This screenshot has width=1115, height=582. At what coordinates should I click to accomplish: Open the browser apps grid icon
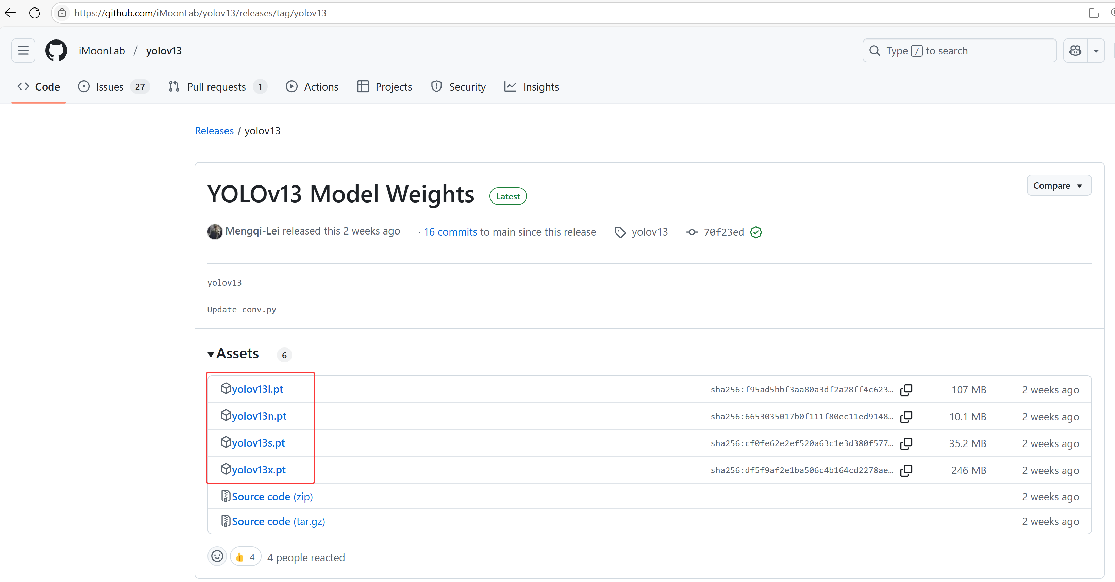(1093, 13)
